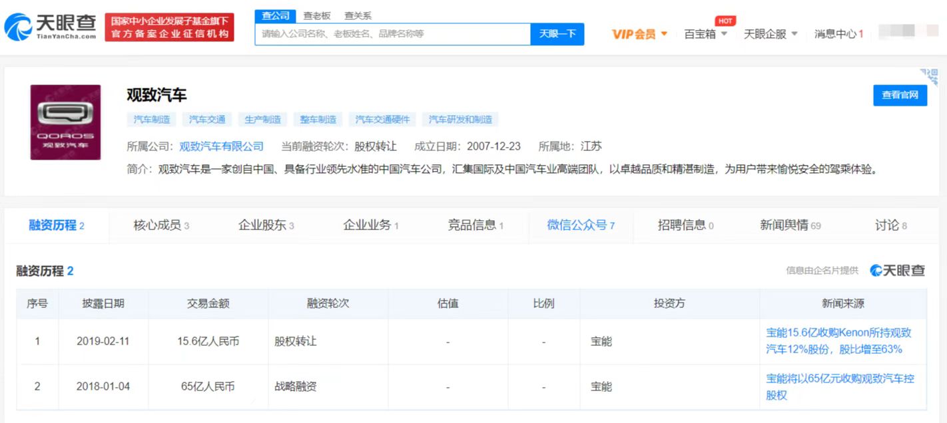Switch to the 新闻舆情 tab
Screen dimensions: 947x423
(x=790, y=225)
